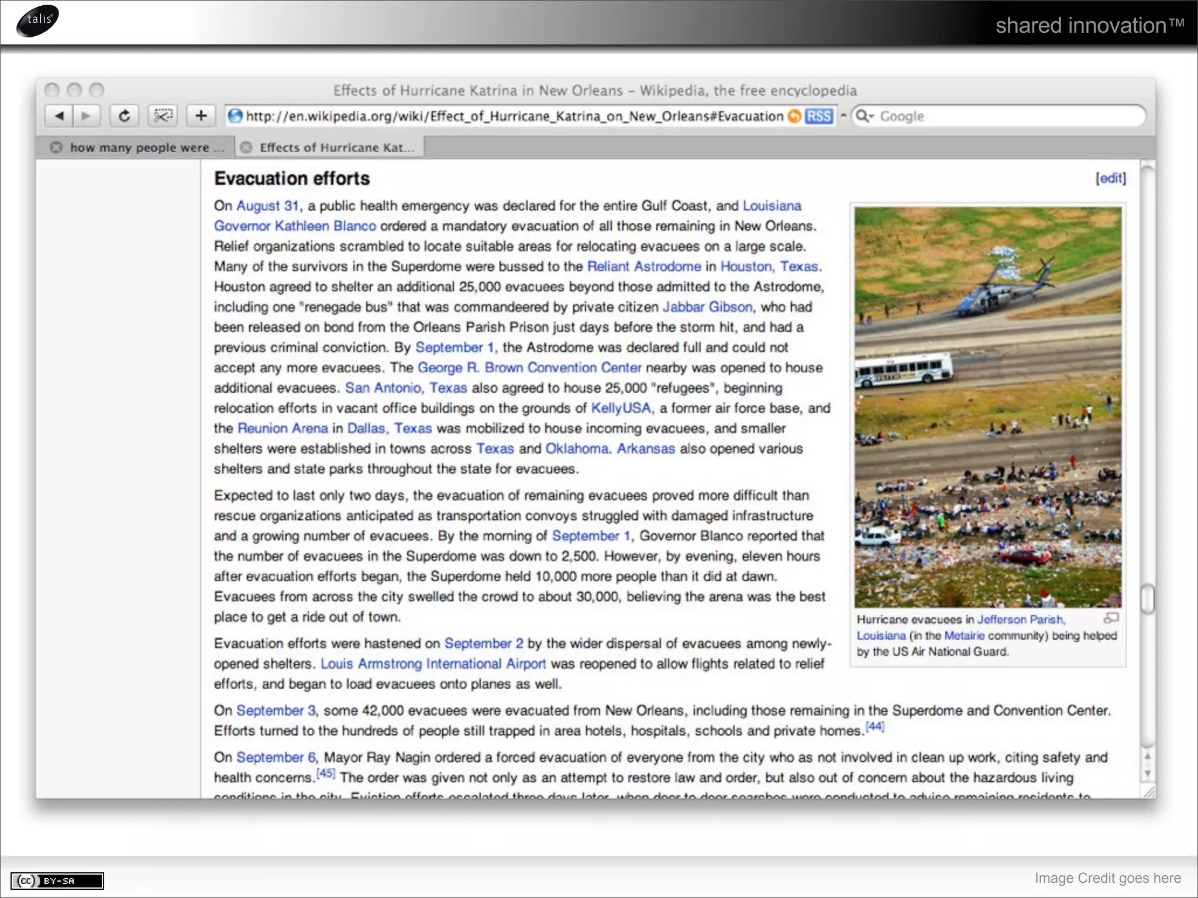The height and width of the screenshot is (898, 1198).
Task: Switch to the 'how many people were' tab
Action: pyautogui.click(x=146, y=147)
